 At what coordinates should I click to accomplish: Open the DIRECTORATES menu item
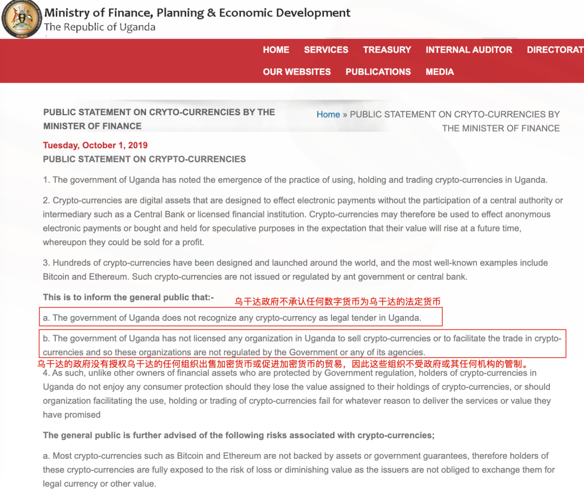tap(555, 50)
